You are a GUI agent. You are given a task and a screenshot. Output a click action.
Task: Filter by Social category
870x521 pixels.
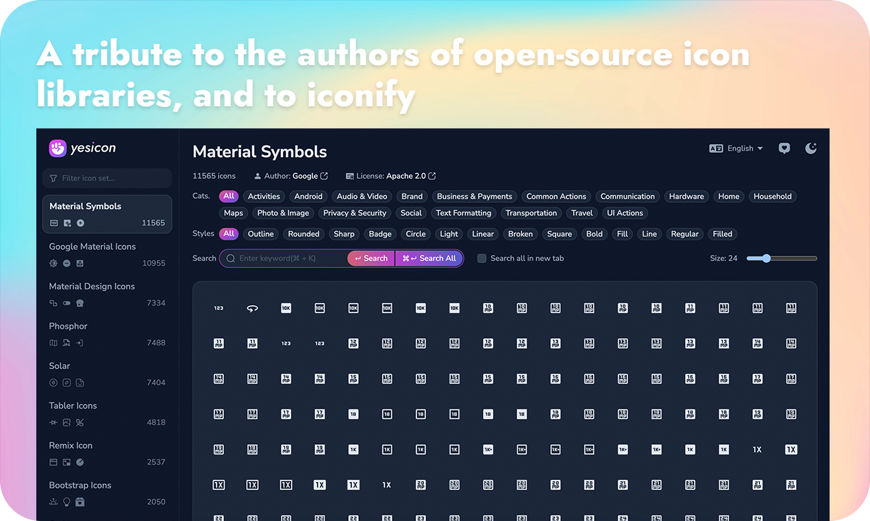(x=411, y=213)
